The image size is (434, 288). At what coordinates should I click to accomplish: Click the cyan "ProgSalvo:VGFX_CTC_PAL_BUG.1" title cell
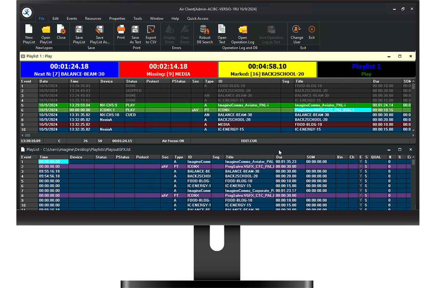point(333,110)
